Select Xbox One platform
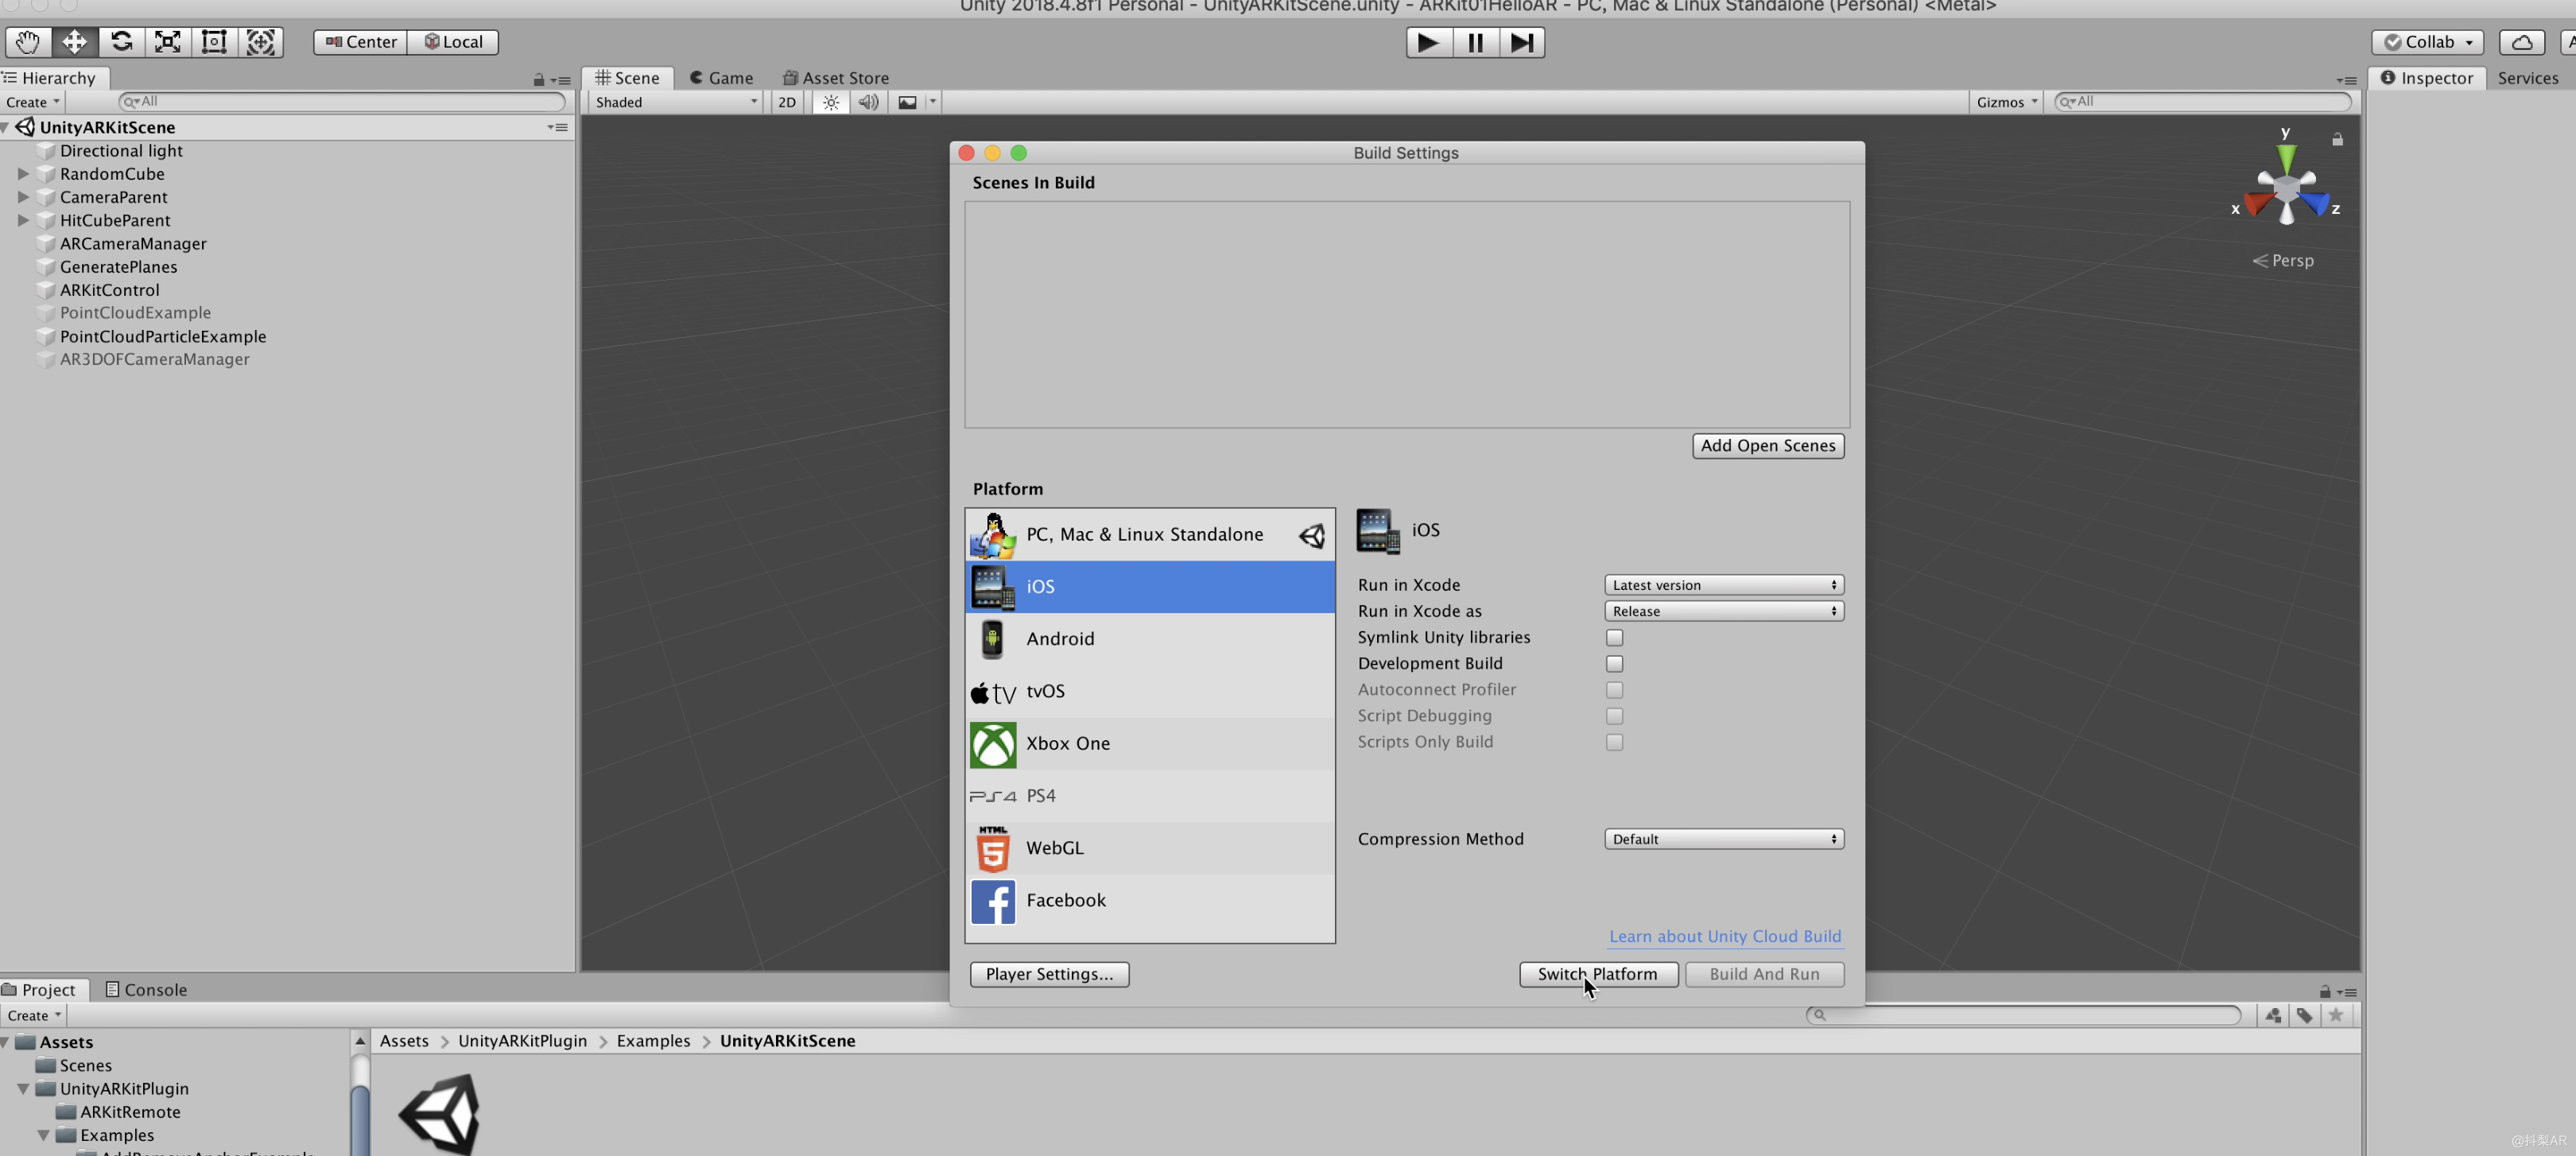The image size is (2576, 1156). (x=1149, y=744)
